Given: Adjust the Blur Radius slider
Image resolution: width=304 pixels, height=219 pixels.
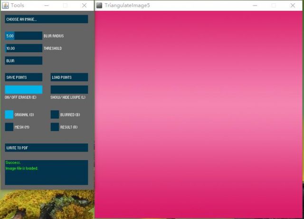Looking at the screenshot, I should click(x=23, y=36).
